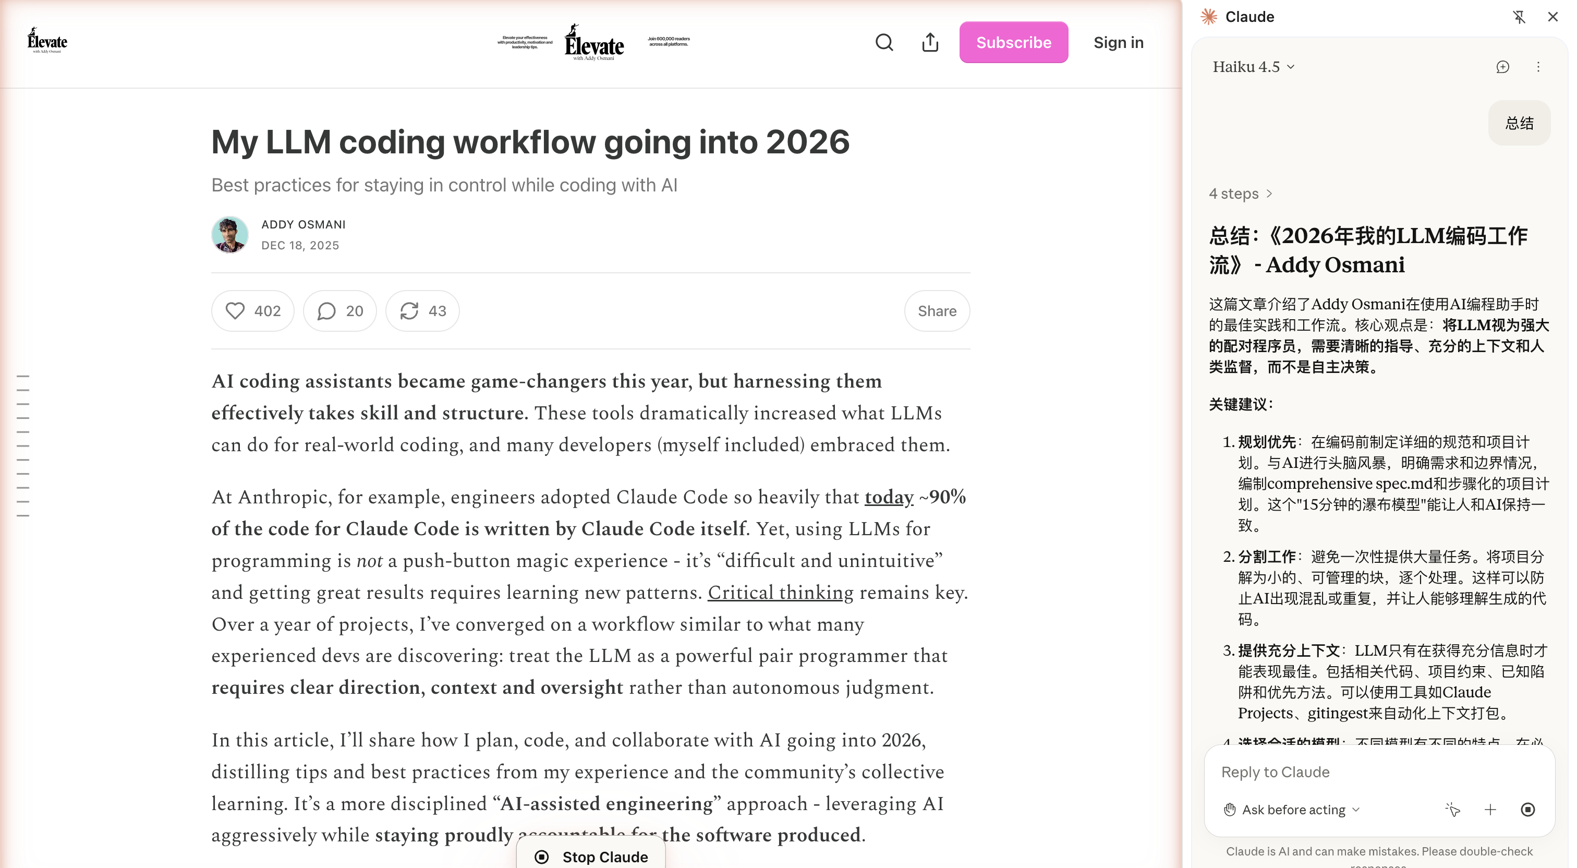Image resolution: width=1577 pixels, height=868 pixels.
Task: Open Claude panel three-dot options menu
Action: pos(1538,67)
